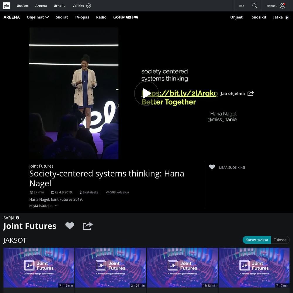Click the 'JAKSOT' heading

(x=15, y=240)
